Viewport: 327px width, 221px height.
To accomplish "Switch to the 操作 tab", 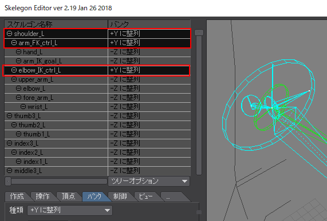I will (43, 196).
